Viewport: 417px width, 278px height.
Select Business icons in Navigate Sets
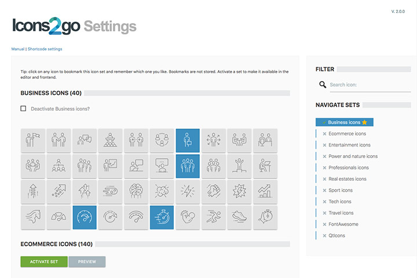[x=344, y=122]
